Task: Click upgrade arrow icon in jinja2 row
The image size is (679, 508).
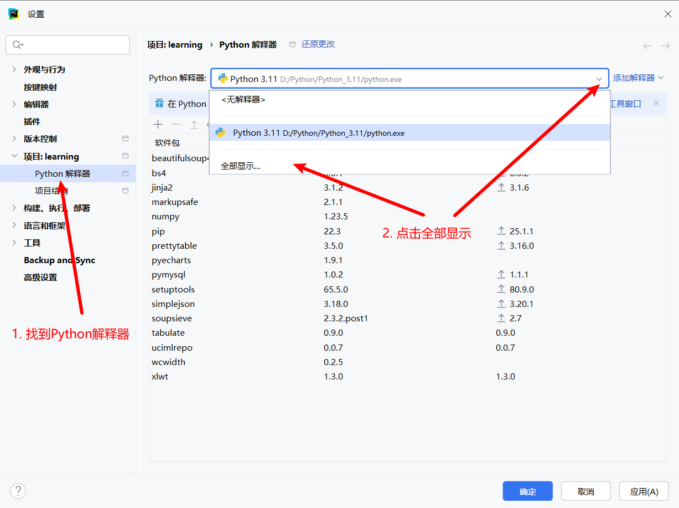Action: [501, 188]
